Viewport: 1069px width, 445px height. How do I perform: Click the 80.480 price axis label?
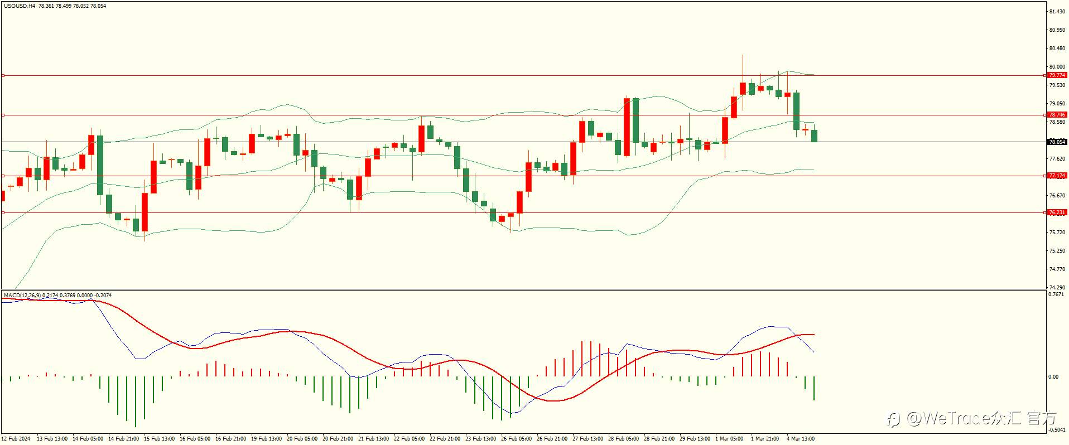[1057, 49]
